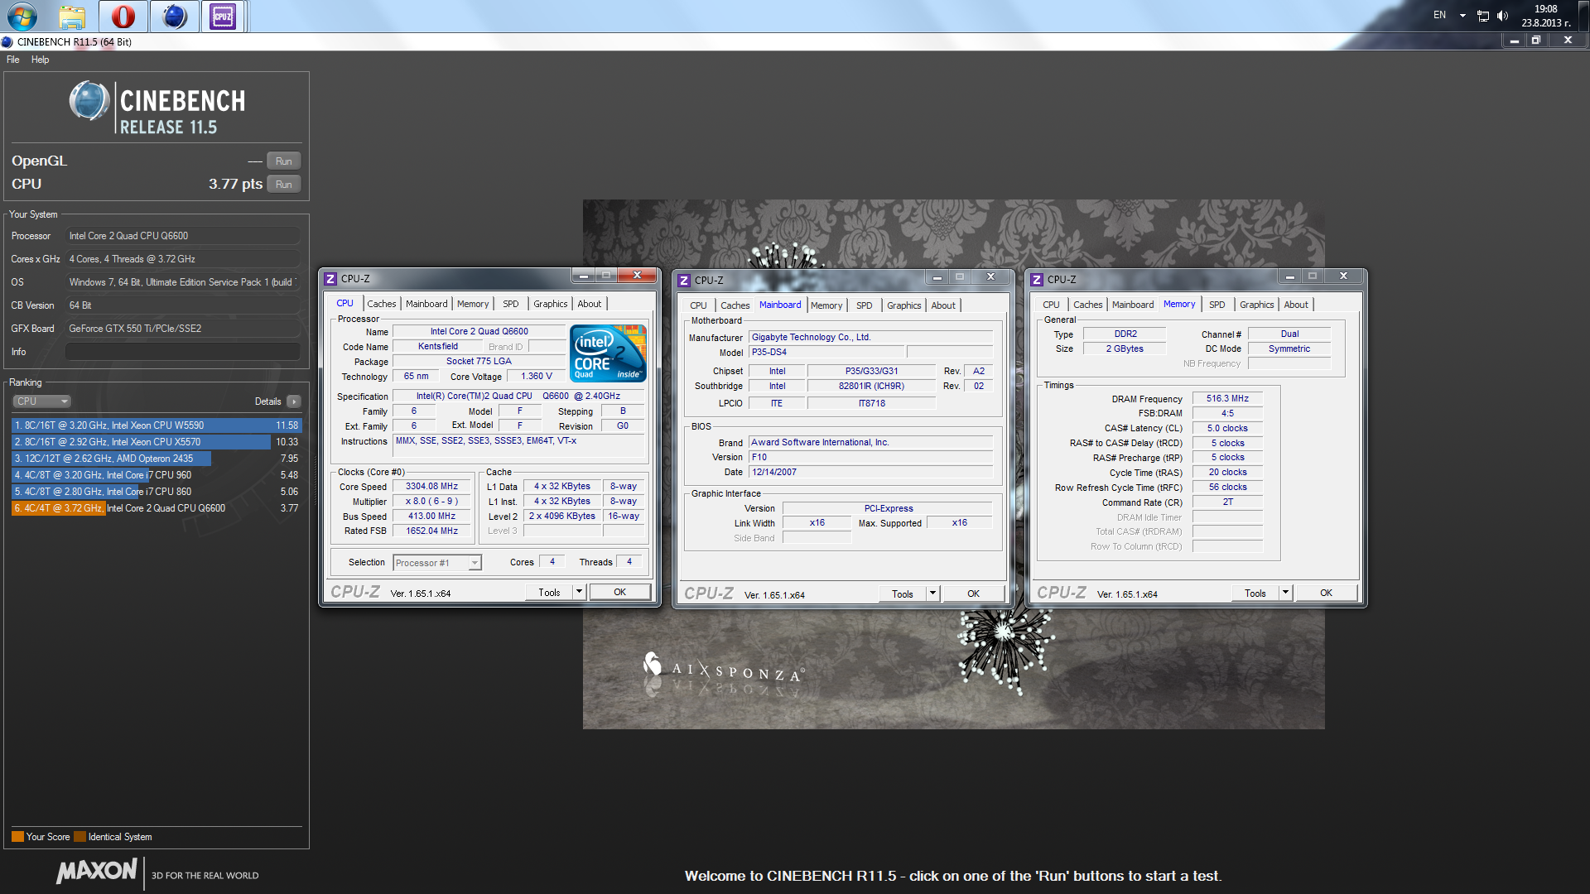Select ranking row Intel Xeon CPU X5570
Viewport: 1590px width, 894px height.
point(157,442)
